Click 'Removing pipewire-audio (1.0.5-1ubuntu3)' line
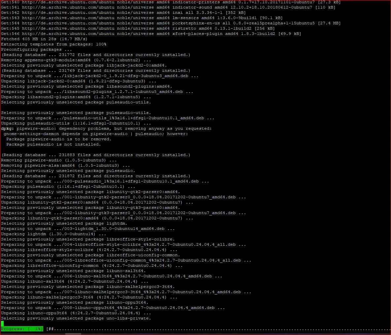Screen dimensions: 391x335 (x=59, y=160)
